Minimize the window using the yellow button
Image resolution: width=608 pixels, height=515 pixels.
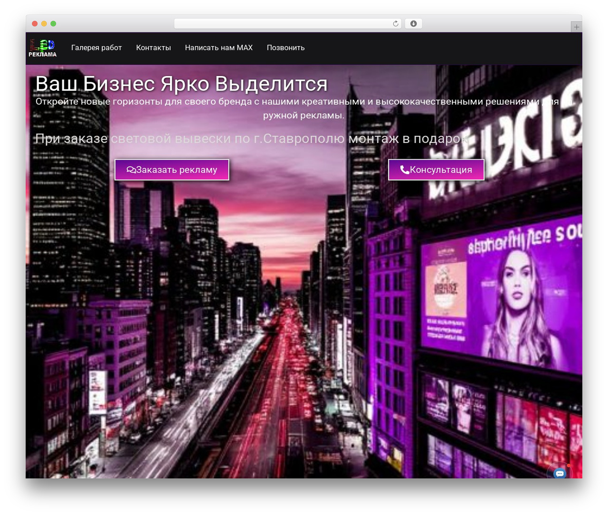click(44, 24)
